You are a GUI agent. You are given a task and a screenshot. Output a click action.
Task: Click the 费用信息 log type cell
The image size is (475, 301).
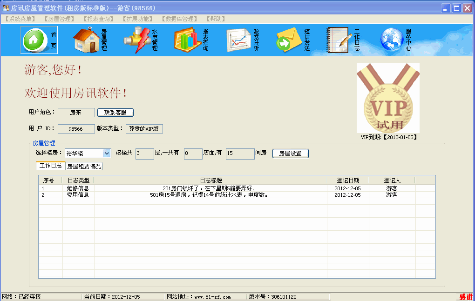tap(78, 195)
